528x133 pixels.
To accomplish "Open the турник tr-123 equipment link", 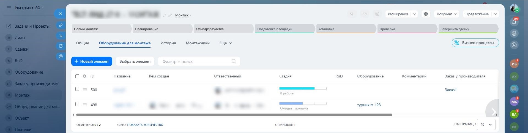I will pos(369,105).
